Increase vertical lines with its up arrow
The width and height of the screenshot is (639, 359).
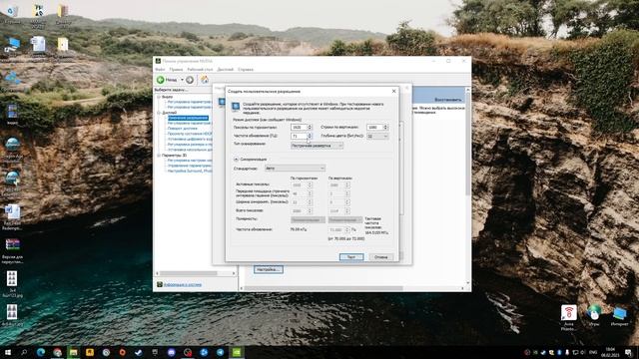385,126
